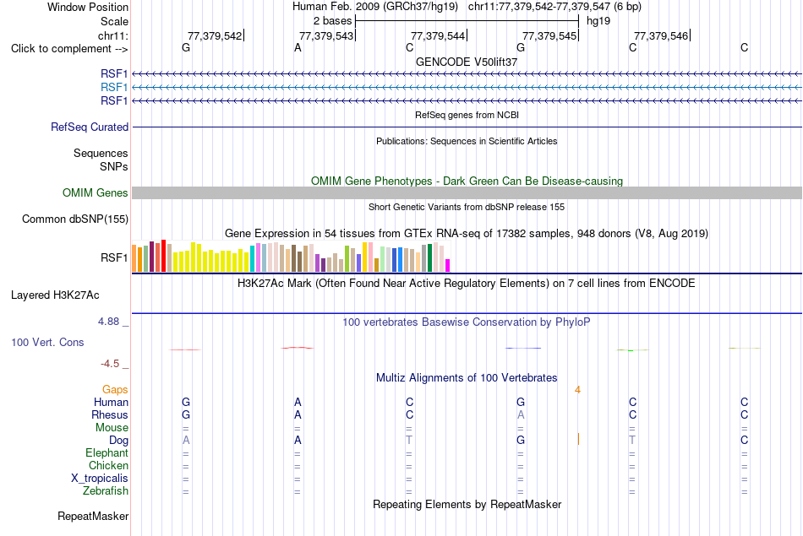Screen dimensions: 803x536
Task: Click the orange insertion bar in the Dog row
Action: pos(579,439)
